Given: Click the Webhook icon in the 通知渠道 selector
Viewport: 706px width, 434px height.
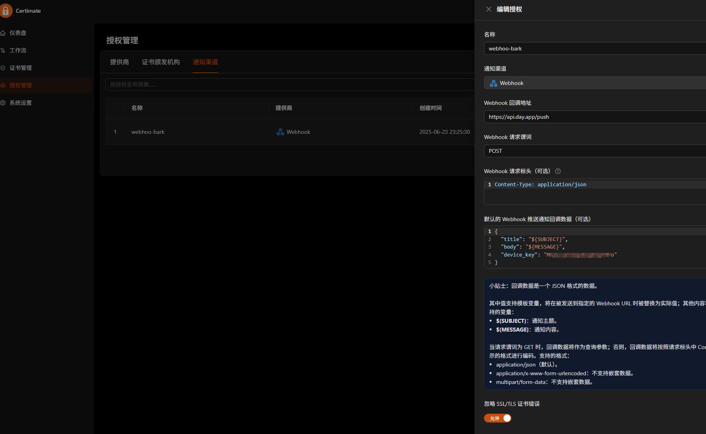Looking at the screenshot, I should pos(494,83).
